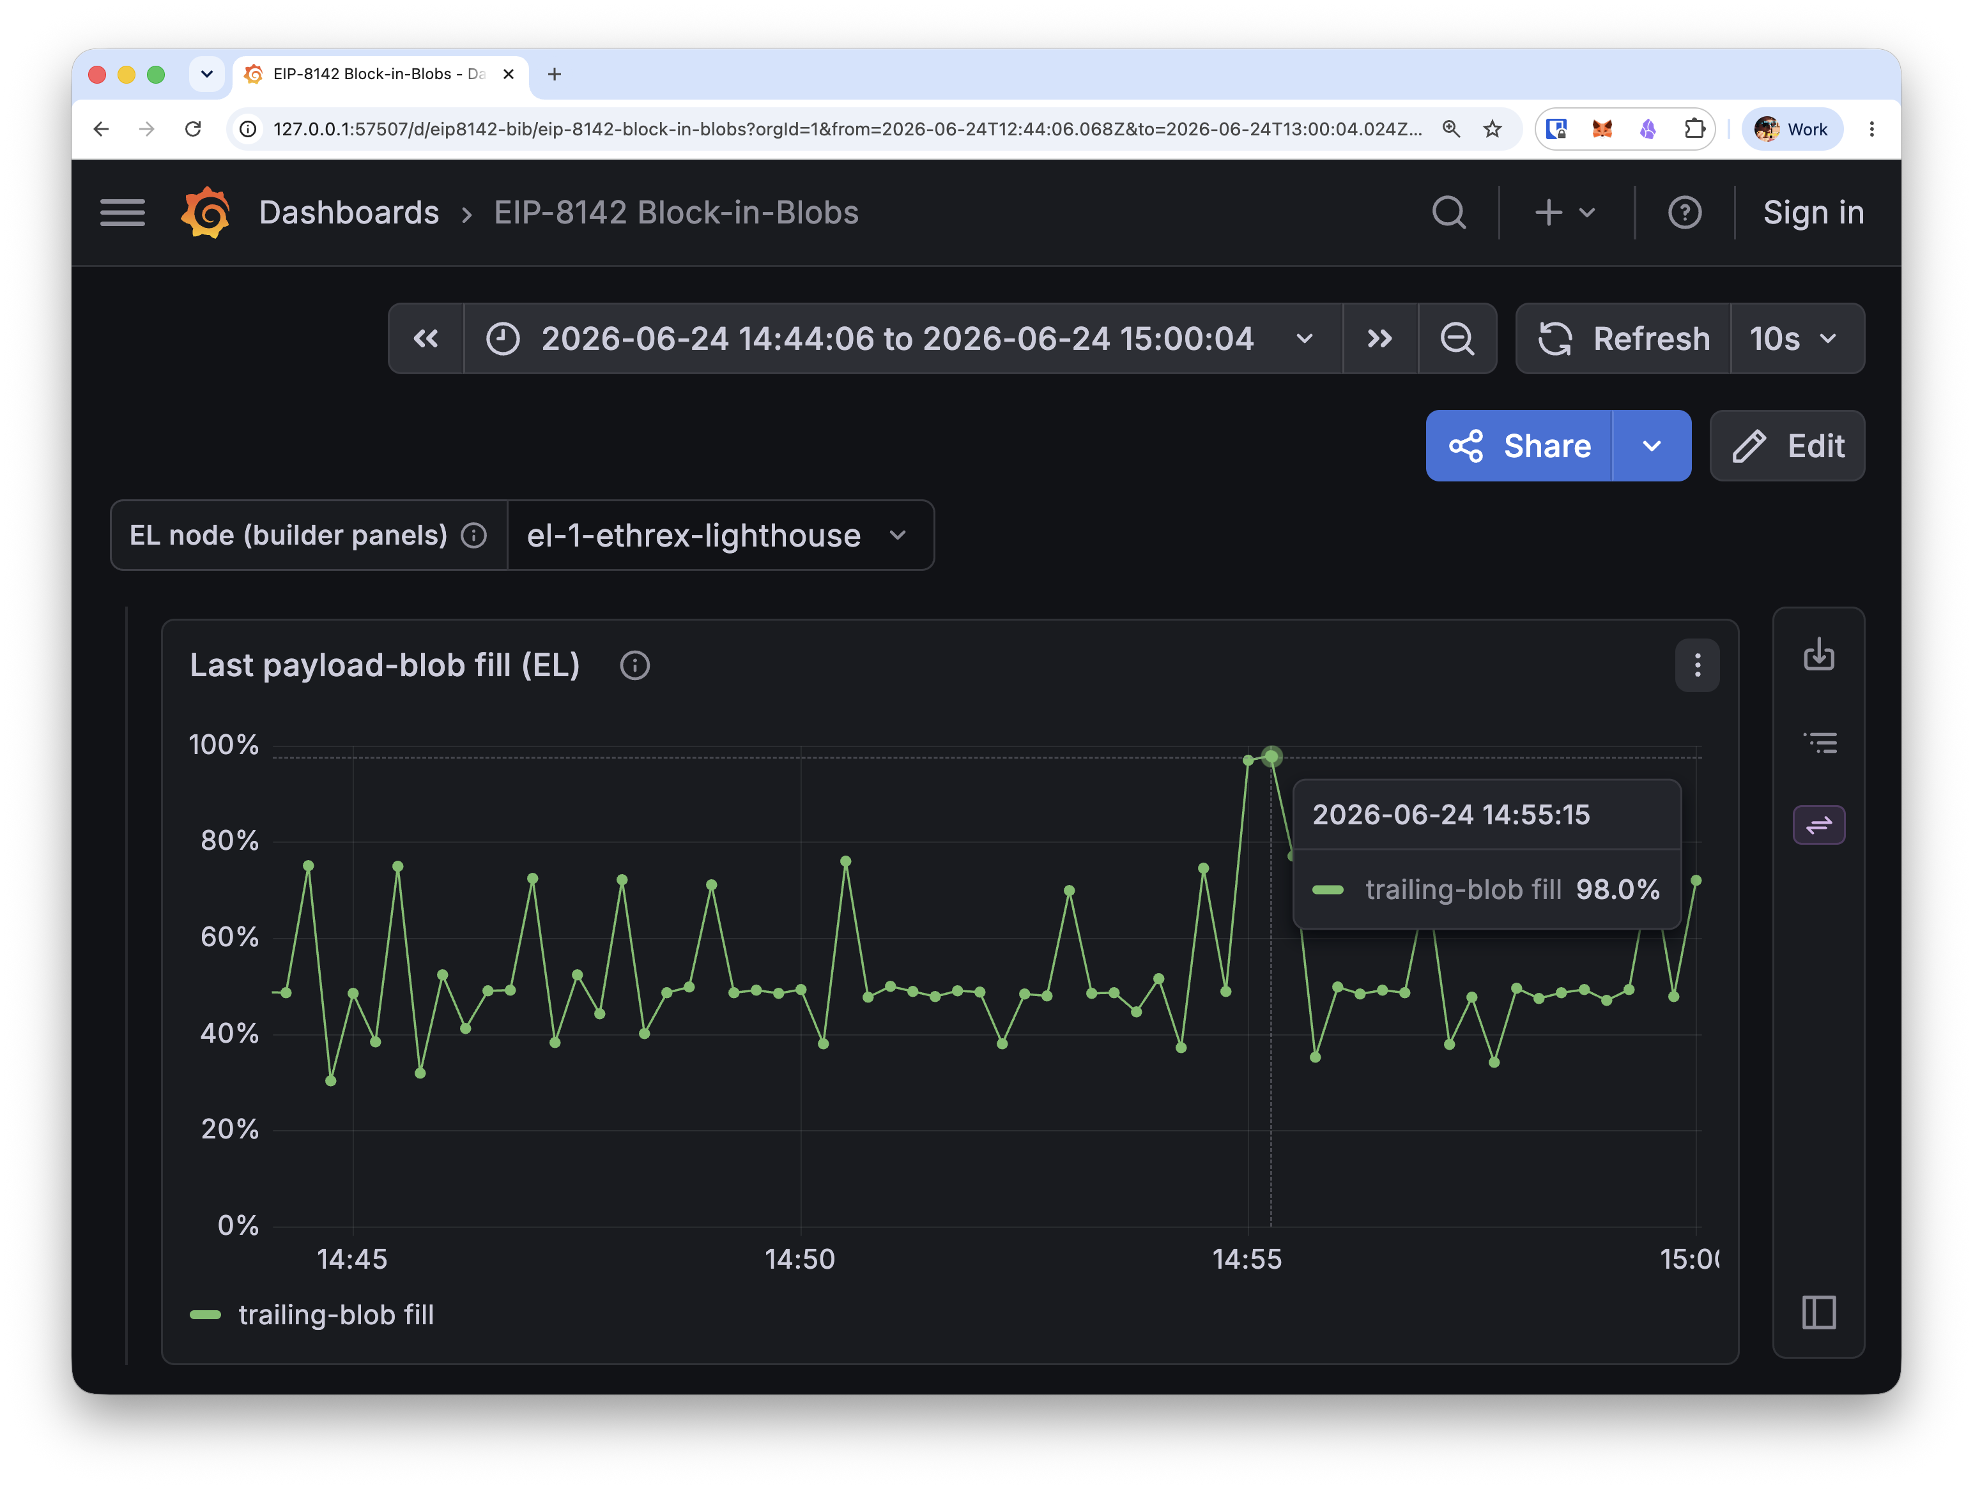The height and width of the screenshot is (1489, 1973).
Task: Open the Bitwarden shield extension
Action: tap(1556, 129)
